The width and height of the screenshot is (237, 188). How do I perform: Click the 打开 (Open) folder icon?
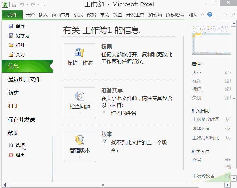11,45
